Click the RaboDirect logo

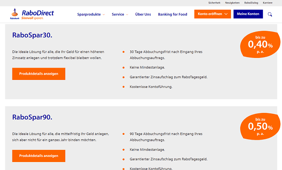coord(32,14)
